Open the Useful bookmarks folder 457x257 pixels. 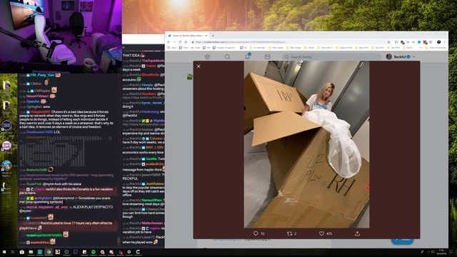[309, 48]
